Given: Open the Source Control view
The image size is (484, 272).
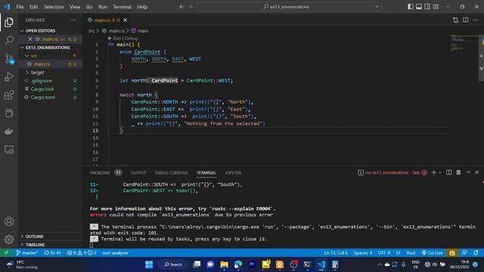Looking at the screenshot, I should (9, 59).
